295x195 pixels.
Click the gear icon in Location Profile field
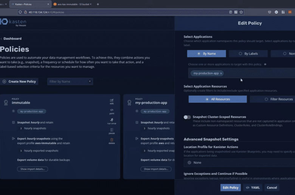pos(189,162)
